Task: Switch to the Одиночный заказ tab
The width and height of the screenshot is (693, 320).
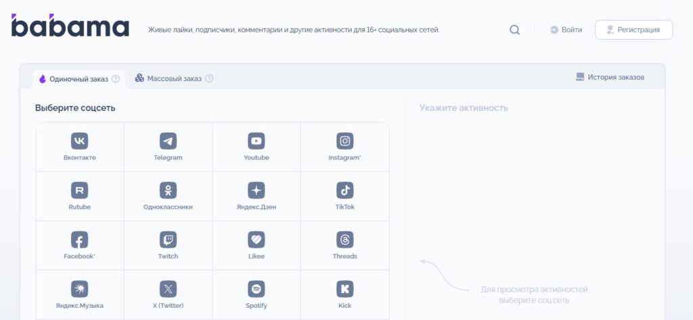Action: [79, 80]
